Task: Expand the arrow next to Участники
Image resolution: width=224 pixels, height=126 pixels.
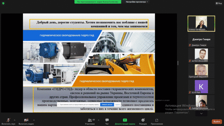Action: pos(99,120)
